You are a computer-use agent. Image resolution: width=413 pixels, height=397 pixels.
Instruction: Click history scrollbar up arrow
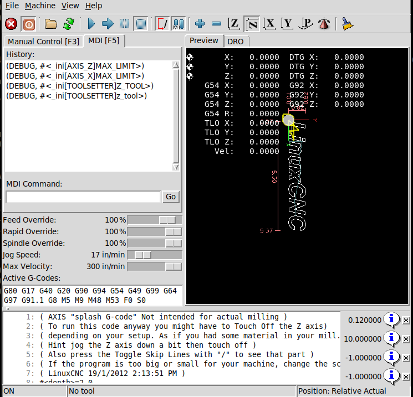point(176,65)
